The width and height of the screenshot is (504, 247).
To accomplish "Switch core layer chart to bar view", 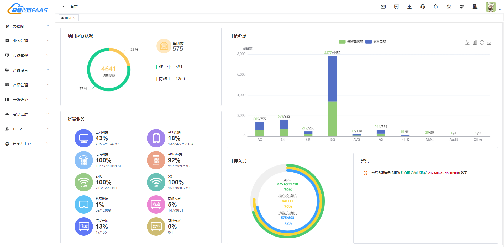I will 475,42.
